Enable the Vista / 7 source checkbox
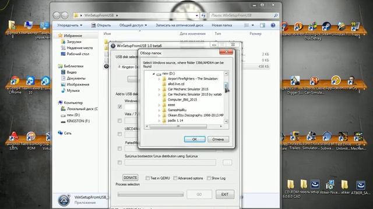Screen dimensions: 373x209 (119, 121)
